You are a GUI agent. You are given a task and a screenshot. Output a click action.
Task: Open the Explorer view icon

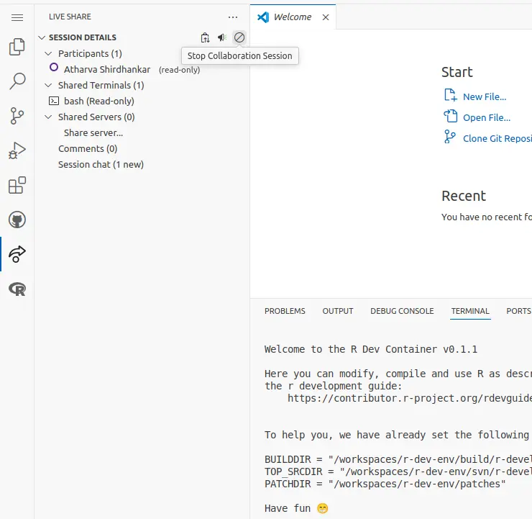(17, 48)
